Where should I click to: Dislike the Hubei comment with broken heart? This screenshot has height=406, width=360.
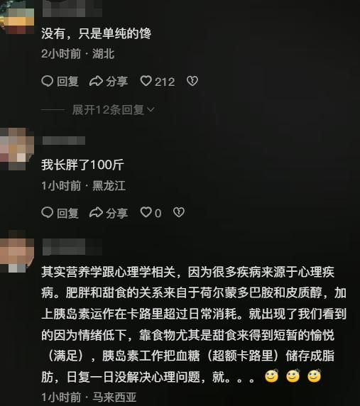[x=192, y=81]
